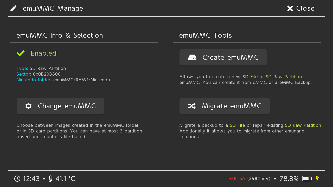
Task: Select the Sector value 0x0B20B800
Action: pyautogui.click(x=47, y=74)
